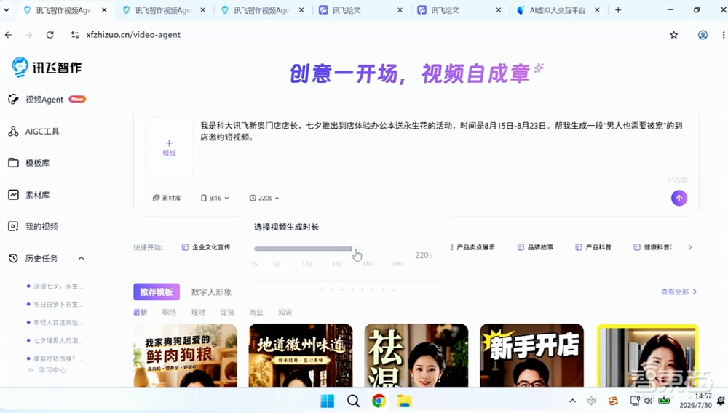Open the 新手开店 template thumbnail
The height and width of the screenshot is (413, 728).
531,355
